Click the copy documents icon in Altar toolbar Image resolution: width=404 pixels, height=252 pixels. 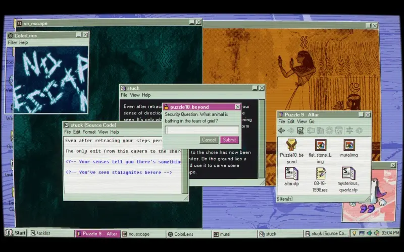(320, 131)
